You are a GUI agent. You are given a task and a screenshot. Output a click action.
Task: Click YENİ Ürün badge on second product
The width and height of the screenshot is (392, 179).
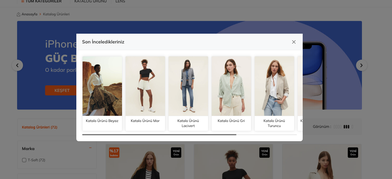[265, 152]
